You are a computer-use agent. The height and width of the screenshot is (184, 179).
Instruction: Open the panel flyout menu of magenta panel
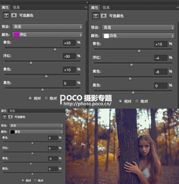[86, 7]
